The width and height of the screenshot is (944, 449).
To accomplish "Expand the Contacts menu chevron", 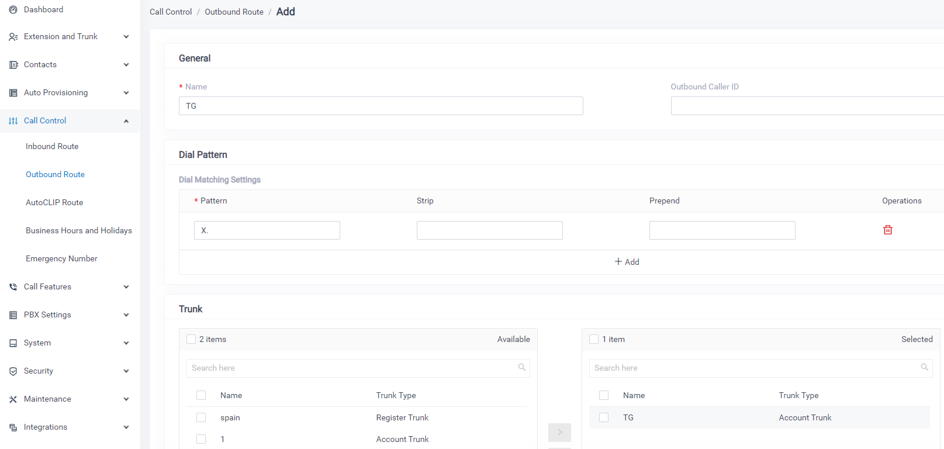I will tap(126, 65).
